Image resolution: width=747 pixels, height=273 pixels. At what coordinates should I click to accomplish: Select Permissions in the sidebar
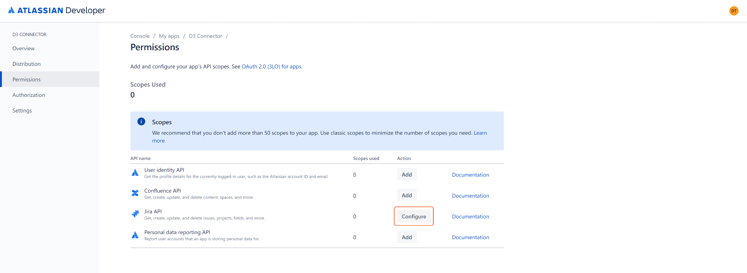coord(26,79)
